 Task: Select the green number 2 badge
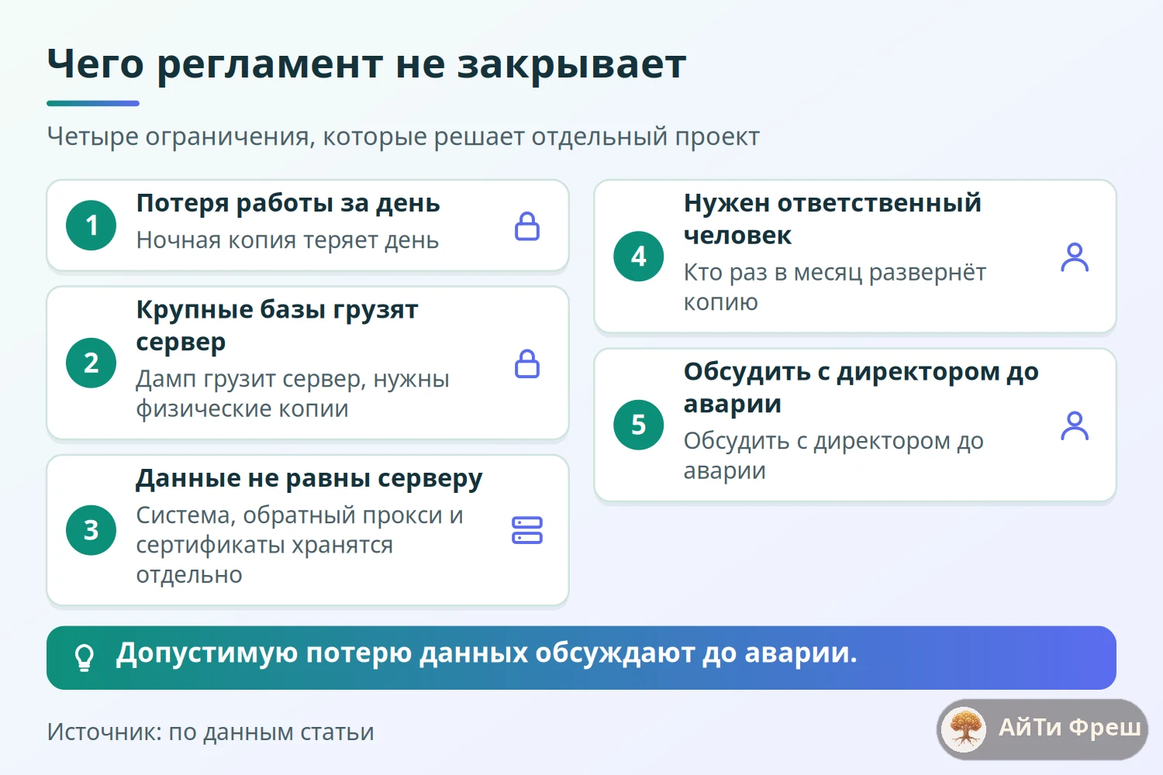point(91,363)
